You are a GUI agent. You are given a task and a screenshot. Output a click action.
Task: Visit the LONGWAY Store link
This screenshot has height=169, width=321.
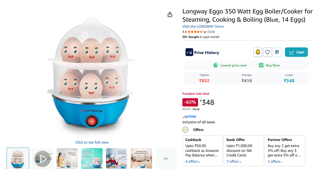click(x=203, y=27)
